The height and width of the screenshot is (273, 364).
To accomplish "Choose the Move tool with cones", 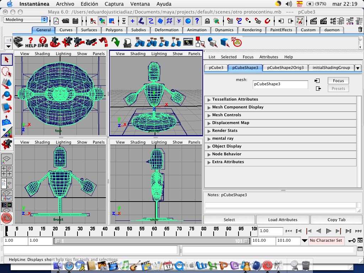I will point(6,83).
